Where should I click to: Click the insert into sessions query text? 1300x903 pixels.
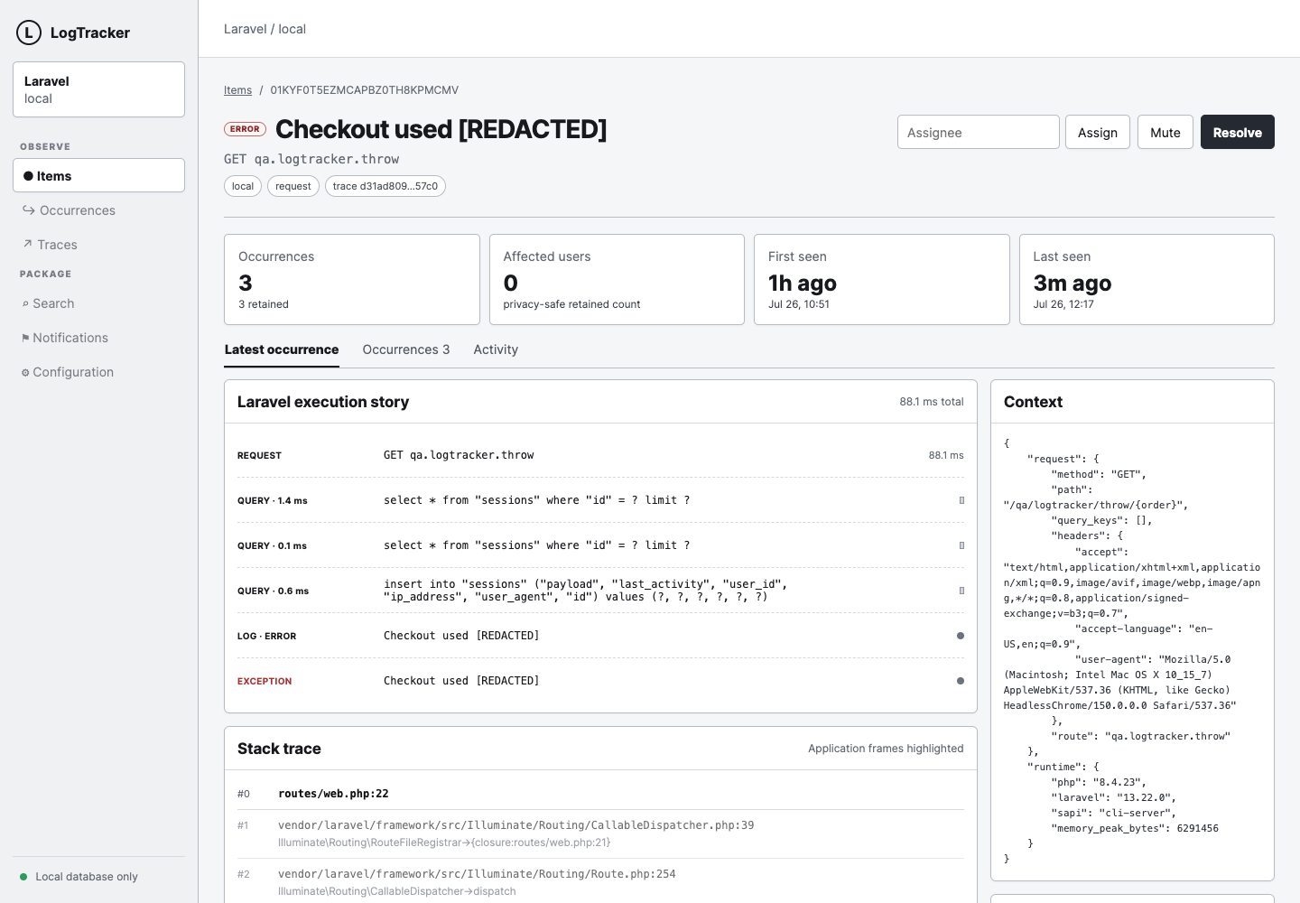click(x=586, y=591)
